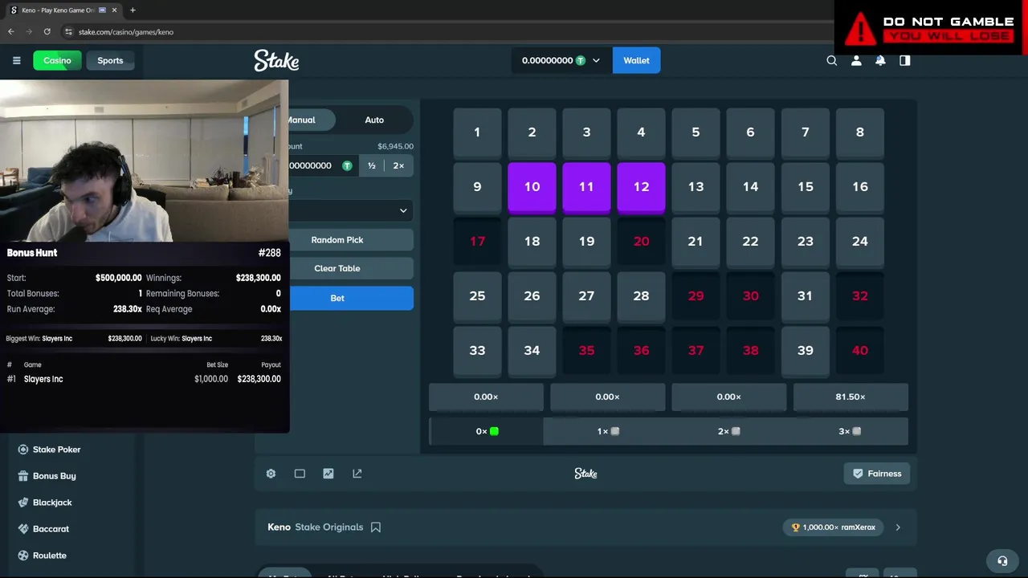This screenshot has height=578, width=1028.
Task: Click the 3× hits indicator
Action: tap(850, 431)
